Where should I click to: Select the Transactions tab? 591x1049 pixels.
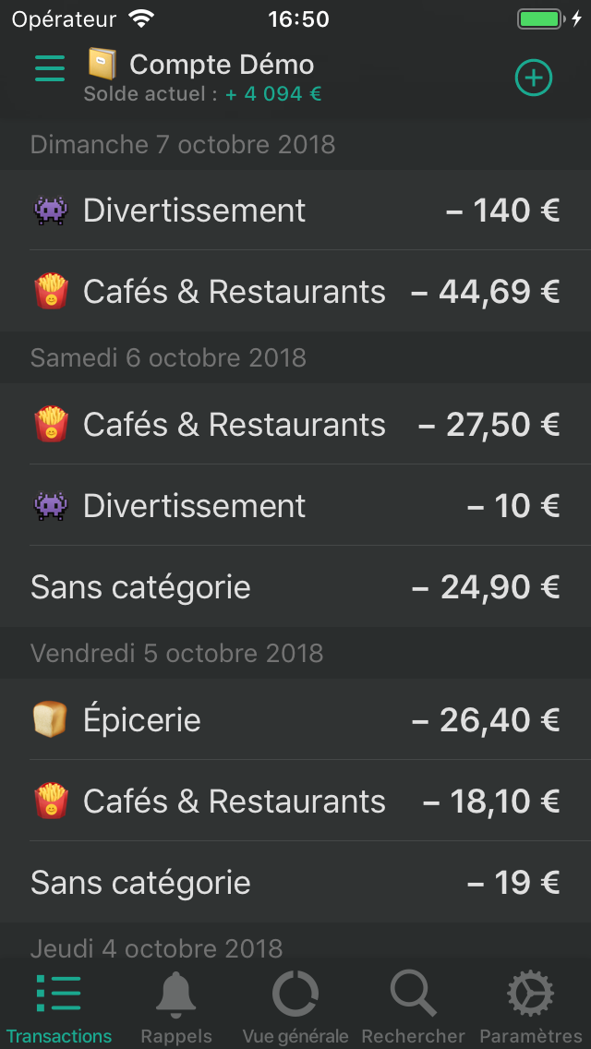point(59,1008)
